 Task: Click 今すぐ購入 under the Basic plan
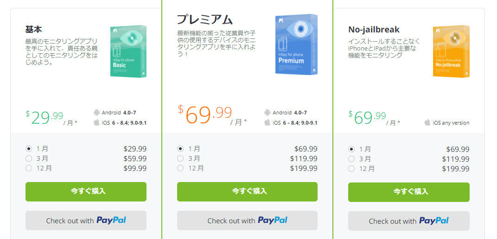(x=86, y=191)
